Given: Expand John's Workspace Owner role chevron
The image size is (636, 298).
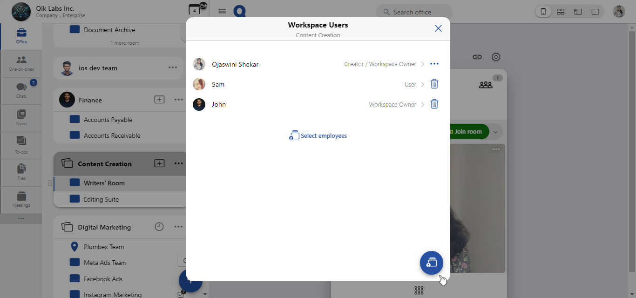Looking at the screenshot, I should [423, 105].
